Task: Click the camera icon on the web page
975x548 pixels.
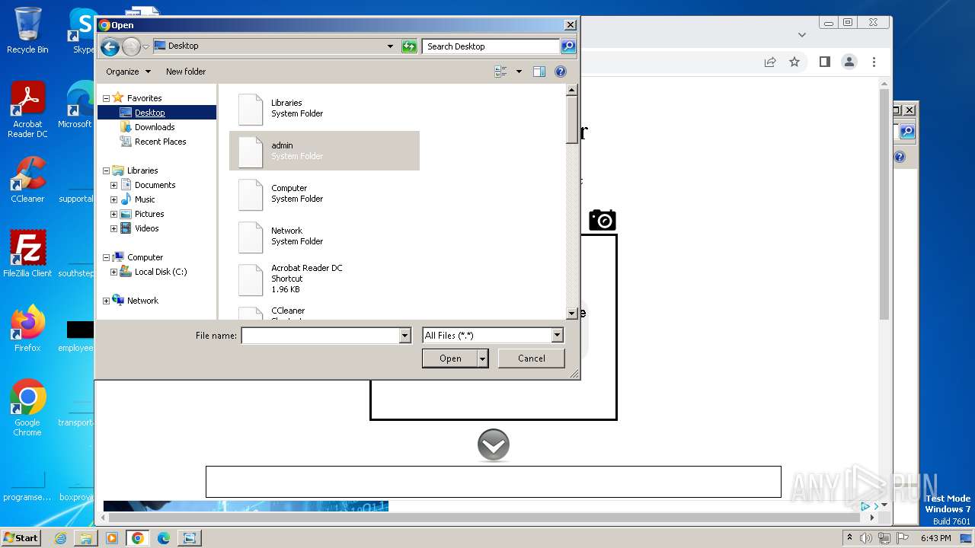Action: pyautogui.click(x=602, y=220)
